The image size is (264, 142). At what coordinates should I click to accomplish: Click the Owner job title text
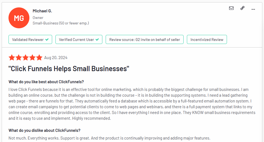38,18
